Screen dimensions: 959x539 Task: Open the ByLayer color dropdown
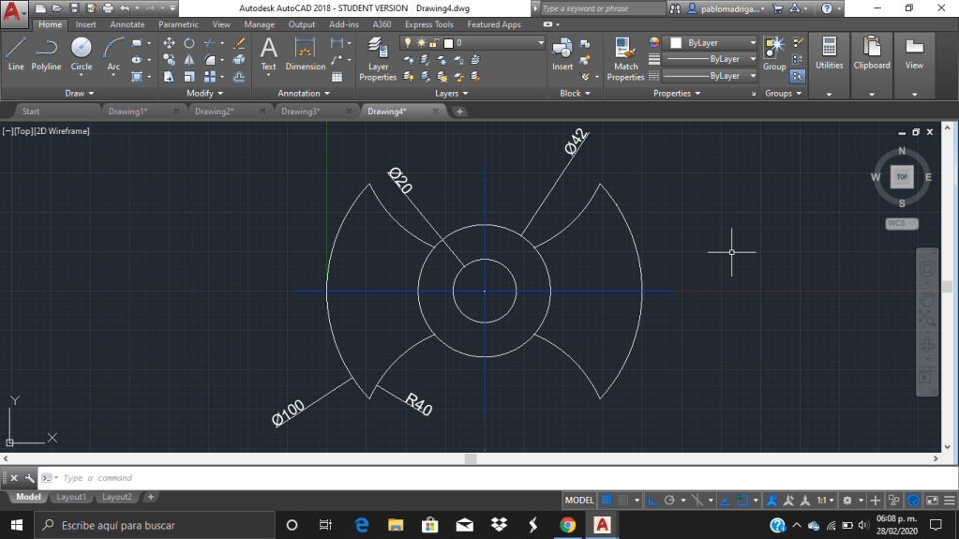[711, 43]
